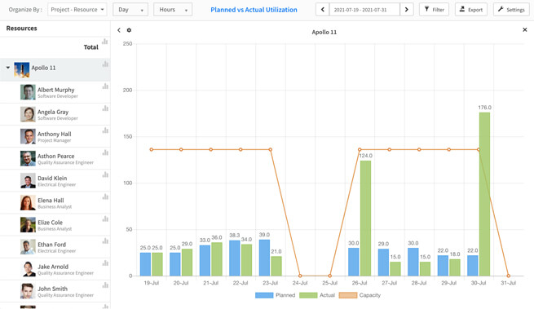Click chart icon for John Smith
534x309 pixels.
[x=105, y=285]
